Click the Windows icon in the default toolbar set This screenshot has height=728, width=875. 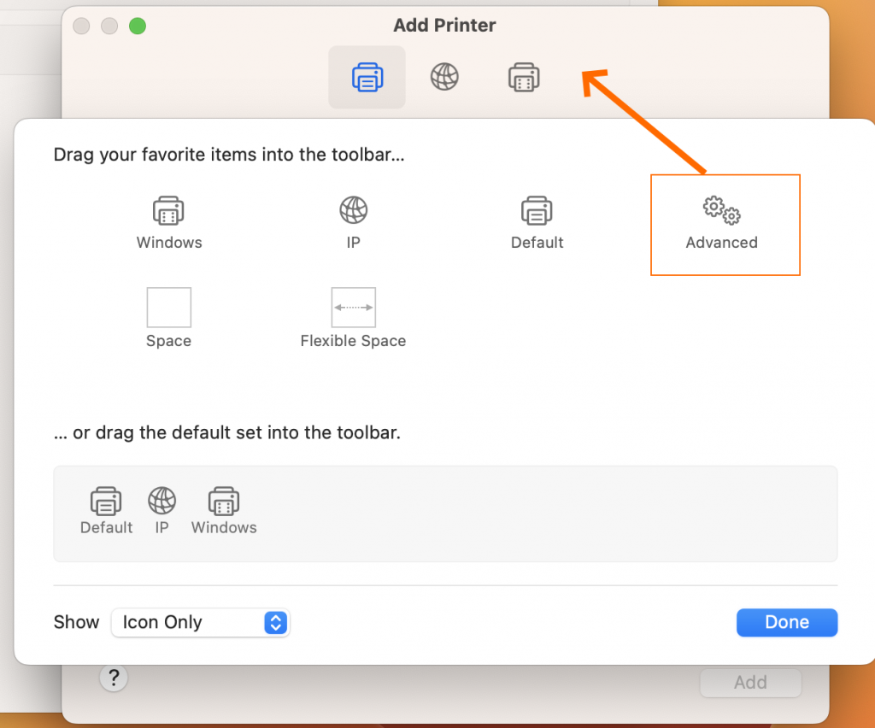click(223, 501)
